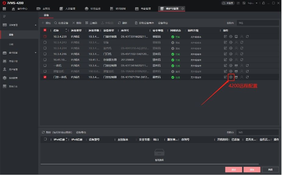Uncheck the 门禁一体机 row checkbox
Viewport: 282px width, 175px height.
pos(45,77)
